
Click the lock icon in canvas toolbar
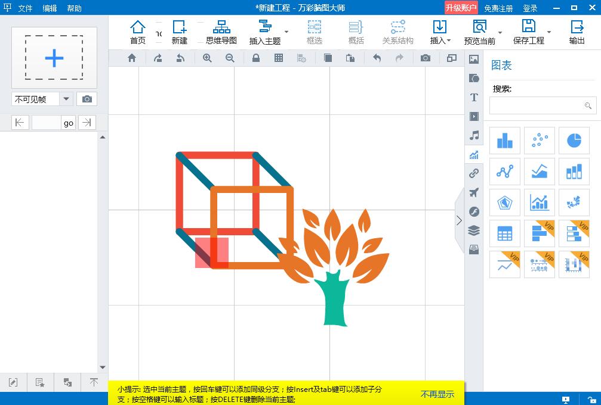(255, 58)
